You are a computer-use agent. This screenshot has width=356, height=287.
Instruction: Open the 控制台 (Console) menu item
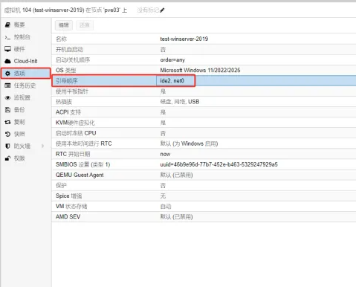pyautogui.click(x=22, y=37)
